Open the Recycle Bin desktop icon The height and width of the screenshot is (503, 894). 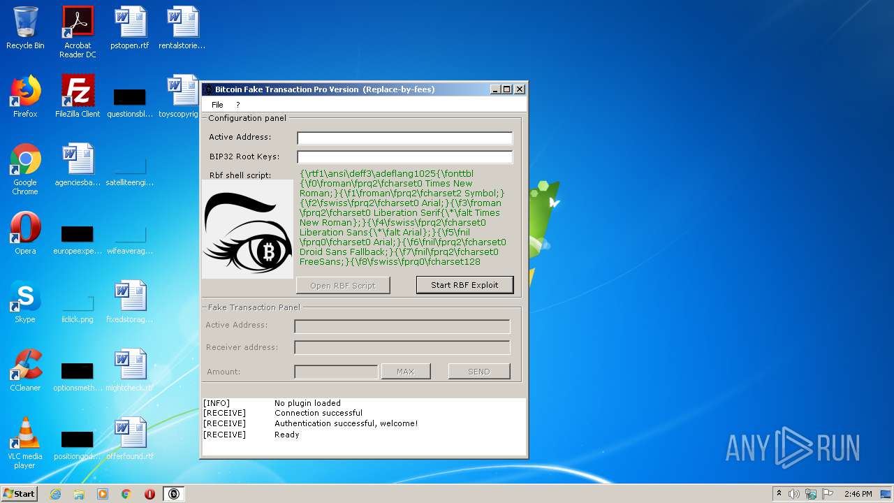[x=25, y=28]
